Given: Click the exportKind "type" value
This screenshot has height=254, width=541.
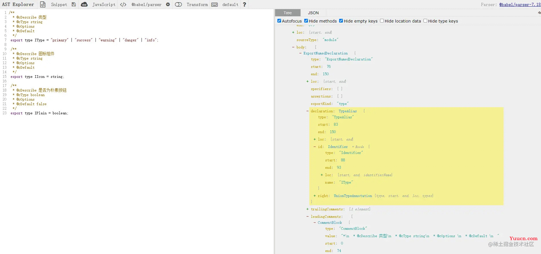Looking at the screenshot, I should pos(343,104).
